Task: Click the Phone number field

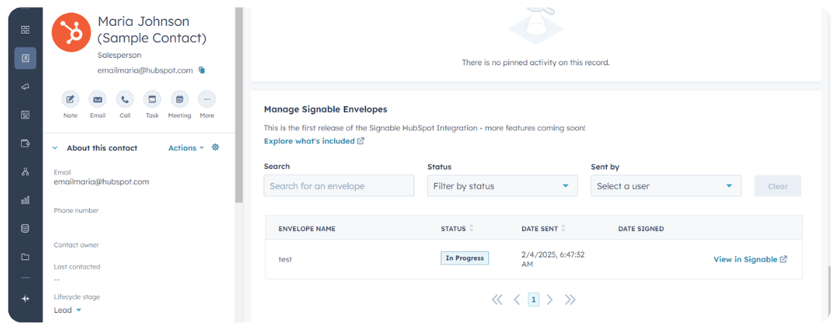Action: (x=76, y=210)
